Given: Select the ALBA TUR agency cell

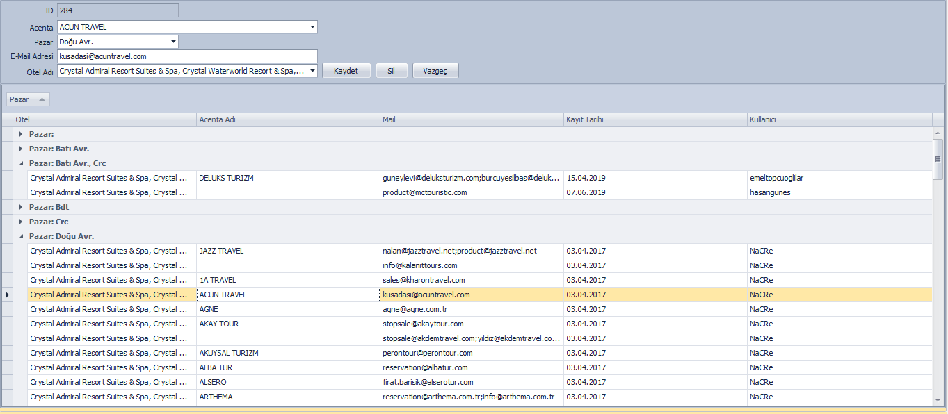Looking at the screenshot, I should (289, 367).
